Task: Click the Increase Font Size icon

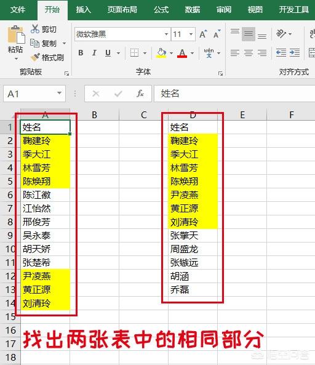Action: coord(203,34)
